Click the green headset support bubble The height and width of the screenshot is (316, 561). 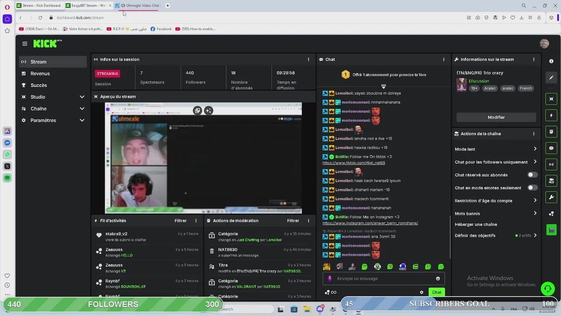coord(547,289)
